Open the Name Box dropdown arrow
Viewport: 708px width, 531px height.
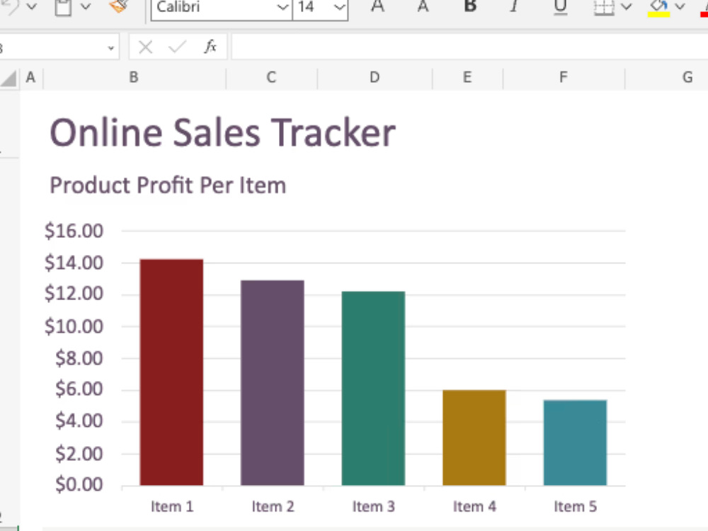(110, 48)
